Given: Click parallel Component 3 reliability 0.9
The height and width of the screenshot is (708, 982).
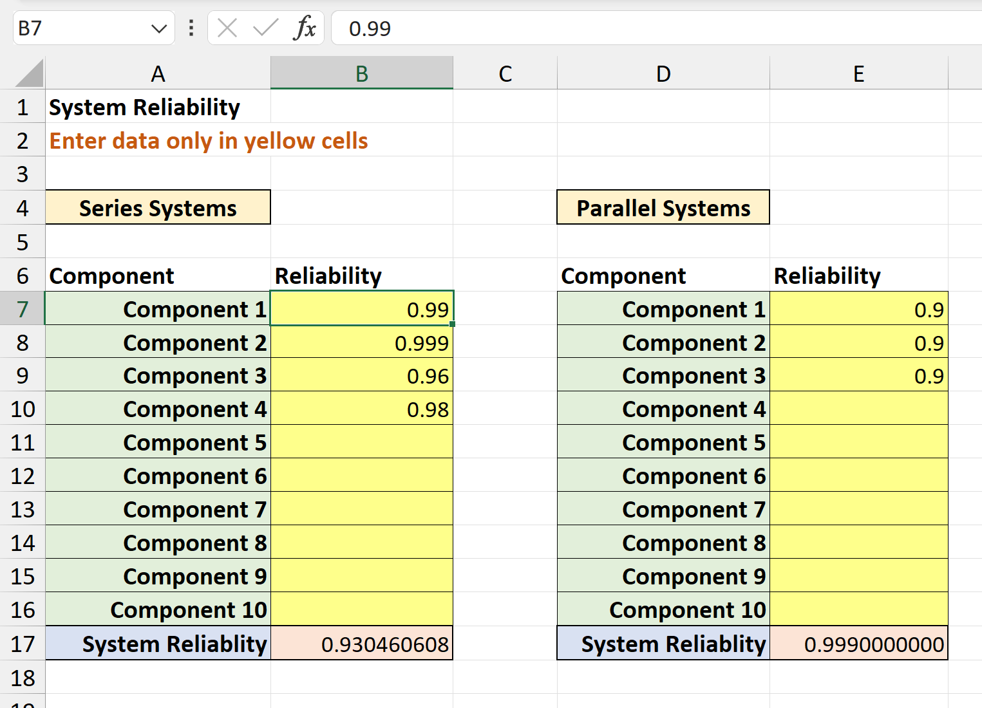Looking at the screenshot, I should tap(859, 375).
